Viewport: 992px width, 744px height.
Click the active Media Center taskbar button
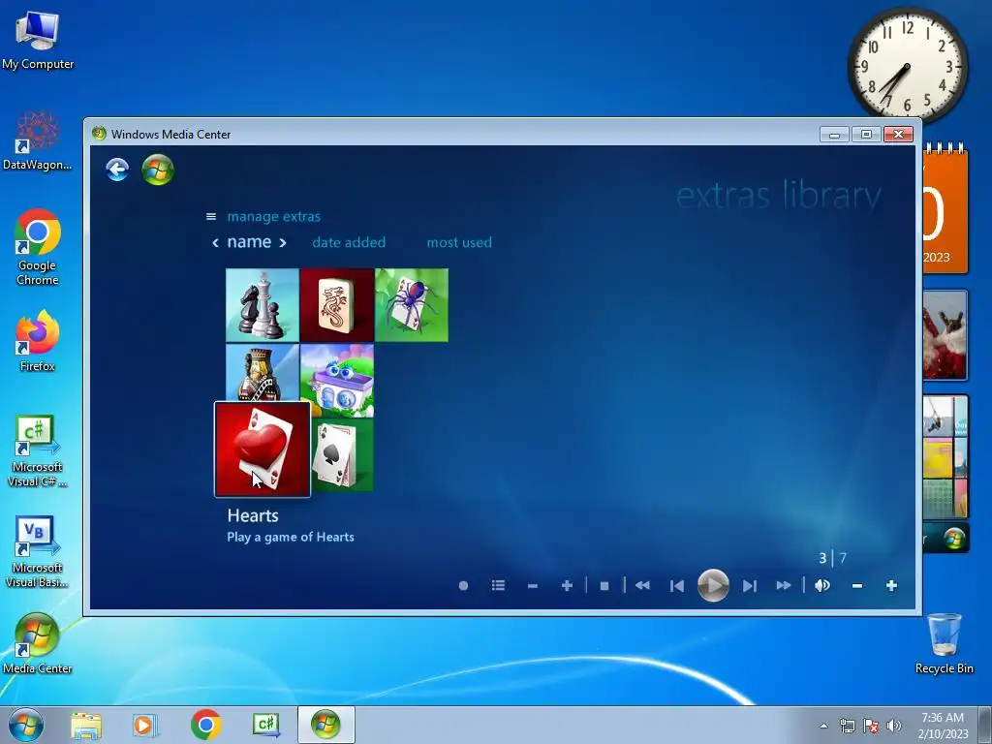tap(325, 725)
